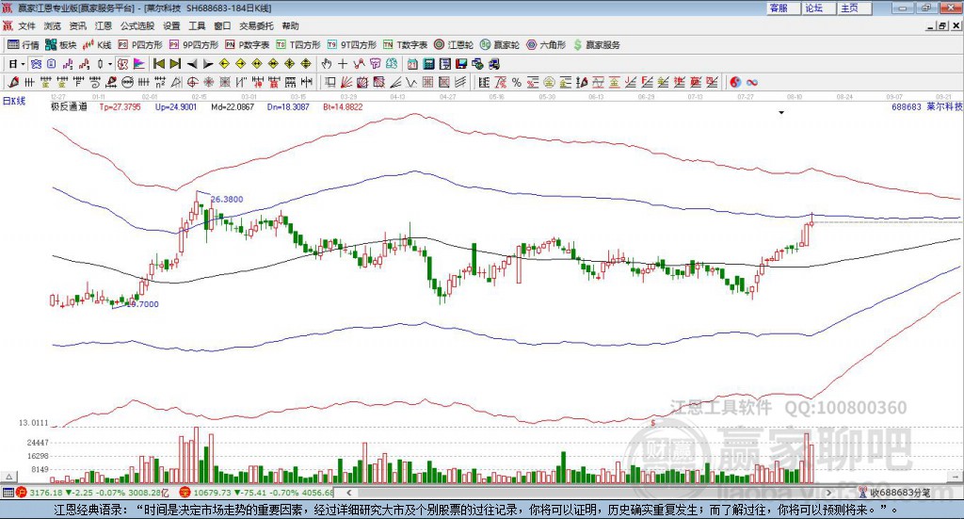Select the P四方形 square tool
The height and width of the screenshot is (519, 964).
point(141,44)
